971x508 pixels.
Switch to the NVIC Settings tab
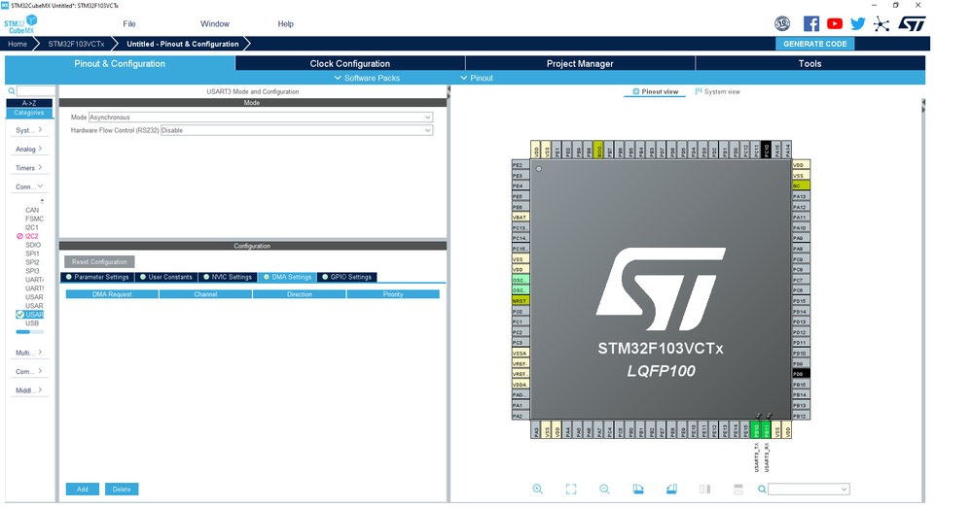(227, 277)
